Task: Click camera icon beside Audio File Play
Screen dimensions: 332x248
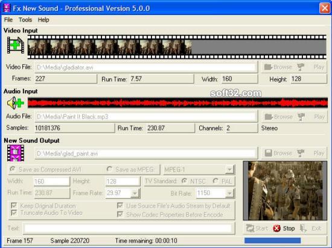Action: (301, 117)
